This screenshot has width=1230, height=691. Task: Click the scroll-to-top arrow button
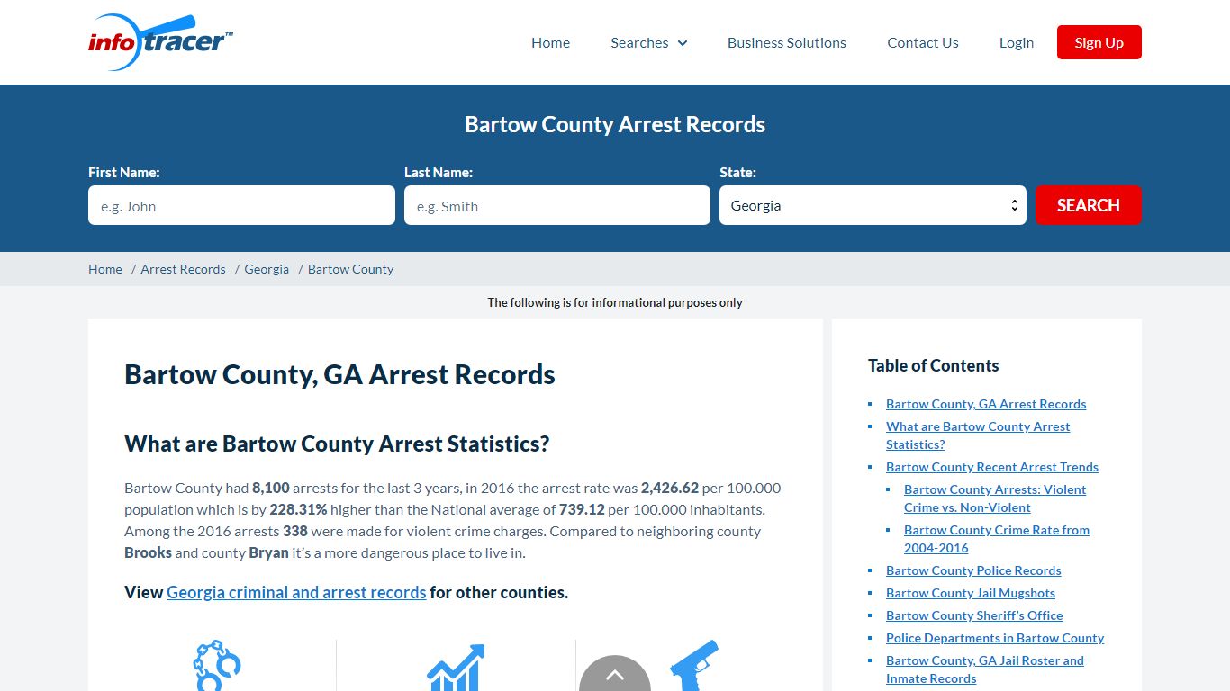click(615, 674)
